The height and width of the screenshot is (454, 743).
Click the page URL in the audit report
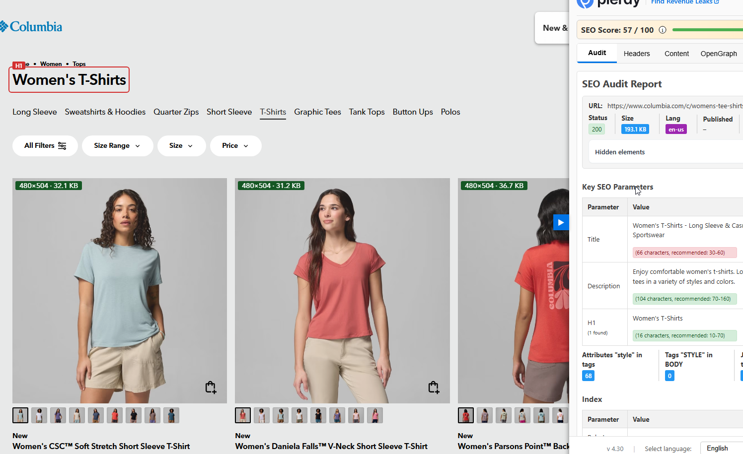pyautogui.click(x=675, y=106)
